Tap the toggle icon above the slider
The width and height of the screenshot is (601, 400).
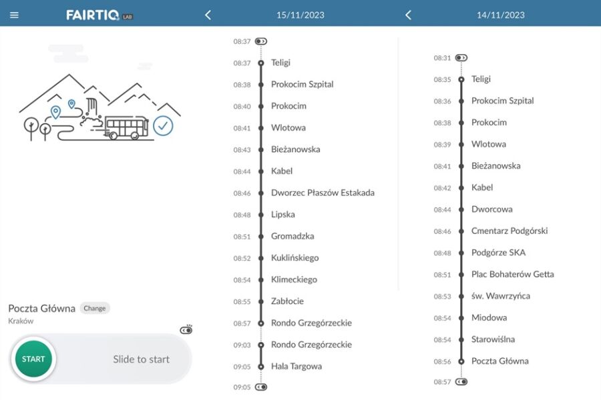coord(186,329)
